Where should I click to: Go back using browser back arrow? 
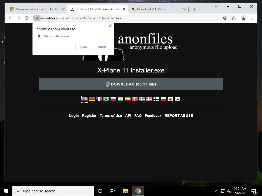coord(10,18)
